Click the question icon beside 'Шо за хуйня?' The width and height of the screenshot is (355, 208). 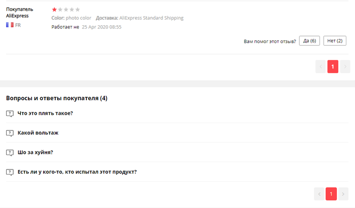tap(10, 153)
